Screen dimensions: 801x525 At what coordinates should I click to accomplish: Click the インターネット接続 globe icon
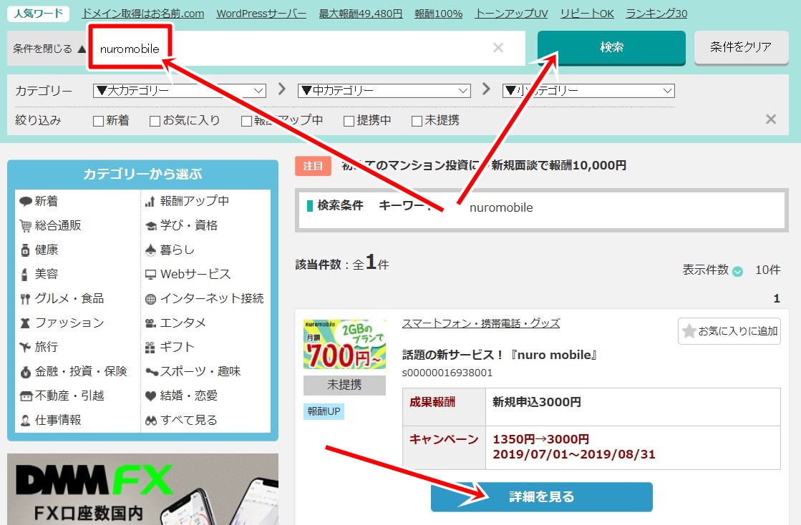pyautogui.click(x=150, y=299)
